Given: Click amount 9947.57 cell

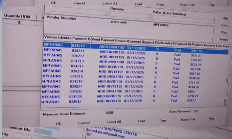Looking at the screenshot, I should click(x=196, y=51).
